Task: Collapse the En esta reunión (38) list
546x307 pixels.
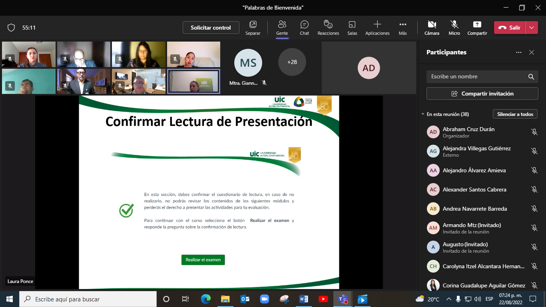Action: pos(423,114)
